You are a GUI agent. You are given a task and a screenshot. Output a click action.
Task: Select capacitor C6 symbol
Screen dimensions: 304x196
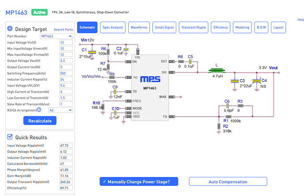point(227,106)
